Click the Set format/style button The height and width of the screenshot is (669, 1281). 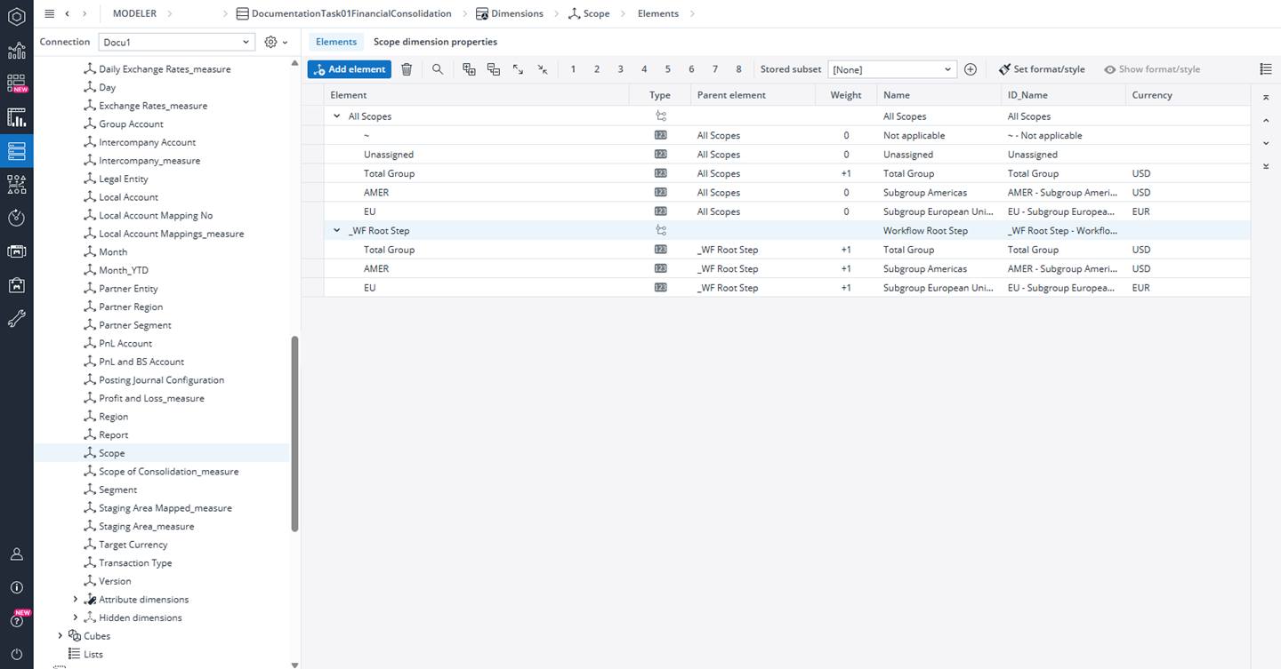point(1042,69)
